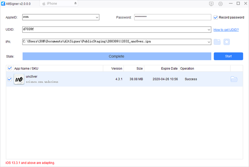Maximize the AltSigner window
The height and width of the screenshot is (167, 249).
point(238,3)
